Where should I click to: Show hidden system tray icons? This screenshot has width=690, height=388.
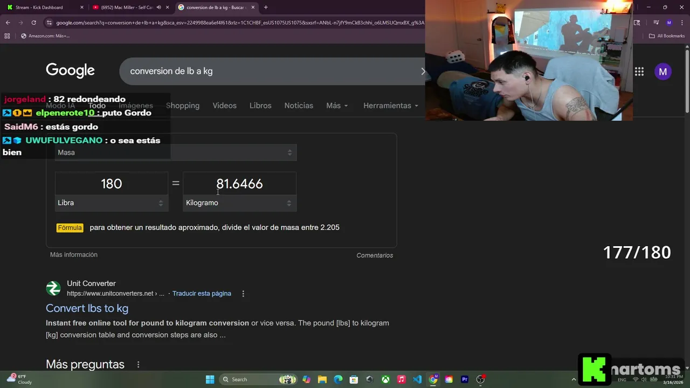pyautogui.click(x=574, y=379)
